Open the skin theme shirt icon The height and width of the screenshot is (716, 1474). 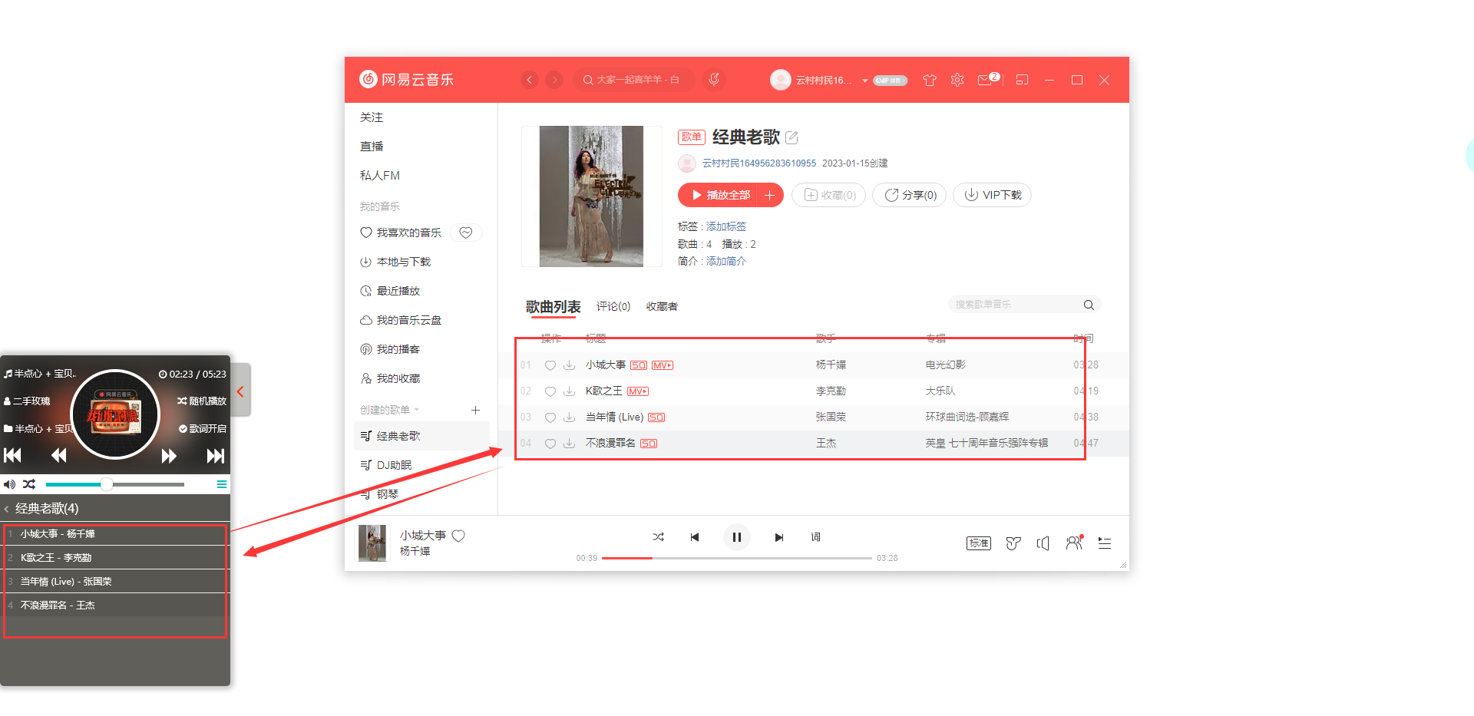pos(930,80)
